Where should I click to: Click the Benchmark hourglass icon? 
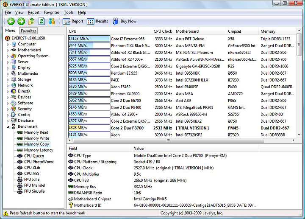coord(14,126)
